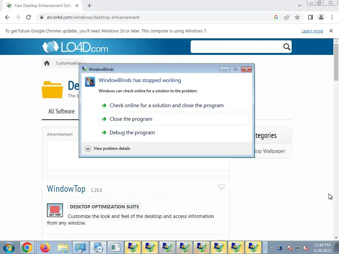This screenshot has width=339, height=254.
Task: Dismiss the Windows 7 update notice
Action: [x=331, y=31]
